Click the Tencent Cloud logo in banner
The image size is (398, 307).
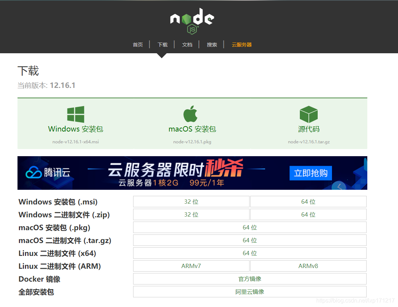(x=48, y=173)
